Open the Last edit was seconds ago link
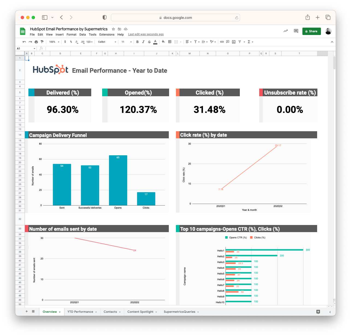 [x=146, y=34]
